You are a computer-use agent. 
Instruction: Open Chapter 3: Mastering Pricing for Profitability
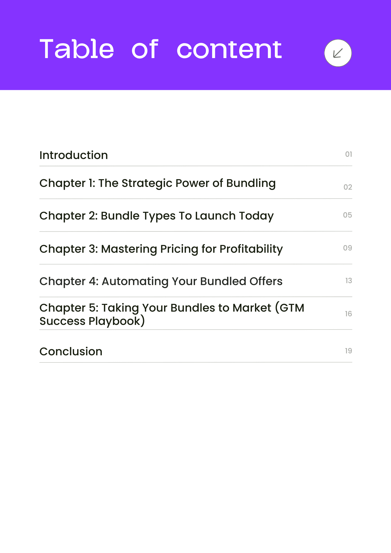point(161,249)
